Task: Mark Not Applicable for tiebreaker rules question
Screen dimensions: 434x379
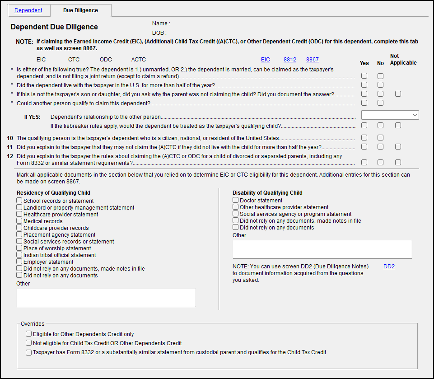Action: pos(398,126)
